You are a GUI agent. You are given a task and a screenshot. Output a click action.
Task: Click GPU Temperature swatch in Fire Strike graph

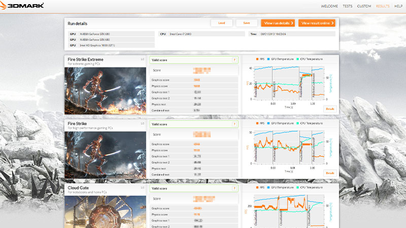[268, 123]
